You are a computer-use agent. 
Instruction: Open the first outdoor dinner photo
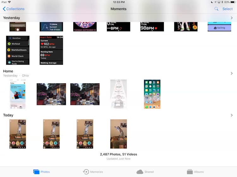[x=51, y=94]
